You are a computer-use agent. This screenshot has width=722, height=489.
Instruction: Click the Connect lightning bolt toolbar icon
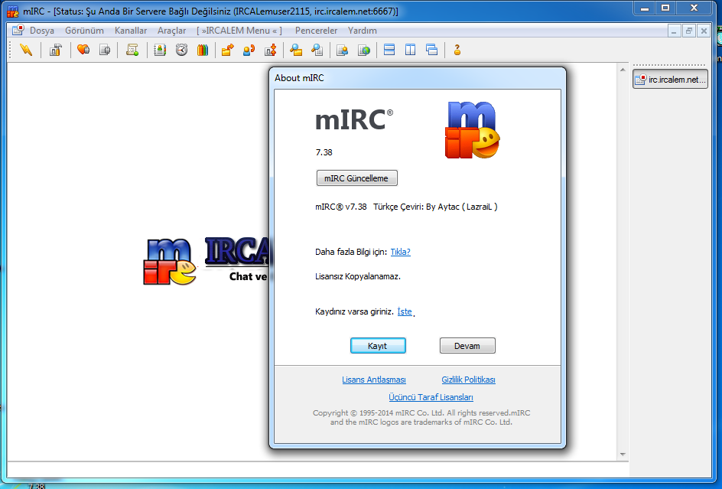tap(26, 50)
